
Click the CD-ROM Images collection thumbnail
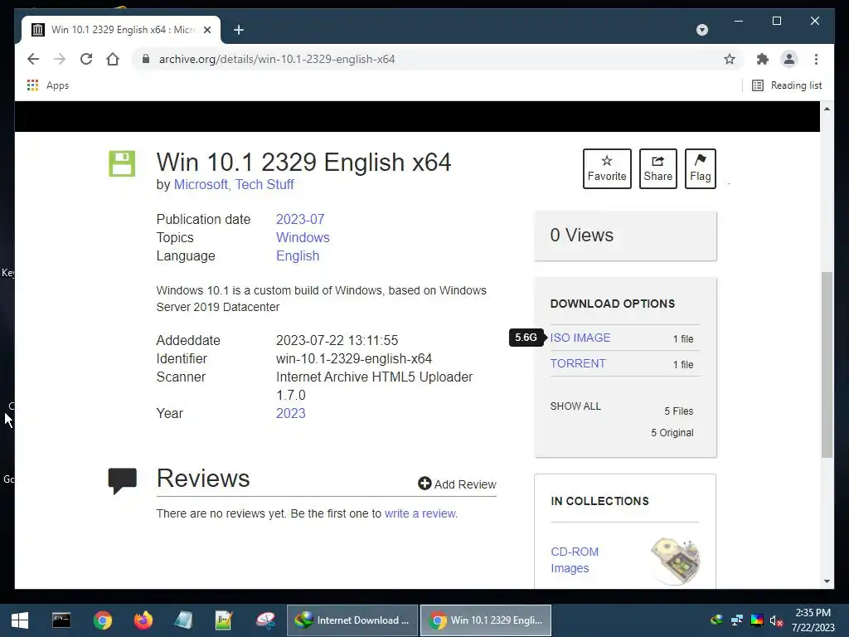pyautogui.click(x=675, y=561)
